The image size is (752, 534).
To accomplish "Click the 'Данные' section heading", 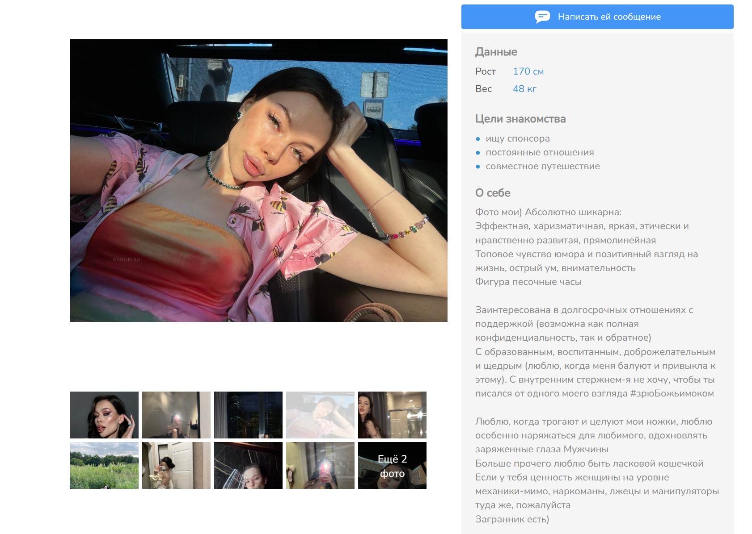I will [496, 52].
